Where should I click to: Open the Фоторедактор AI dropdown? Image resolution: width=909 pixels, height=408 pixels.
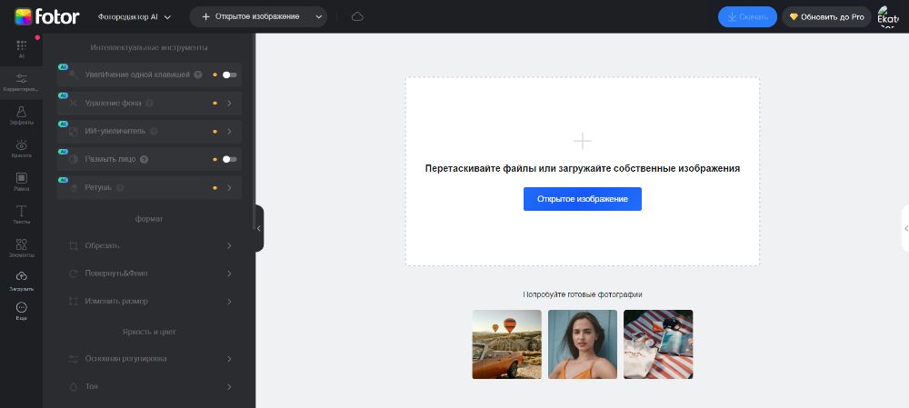point(135,16)
